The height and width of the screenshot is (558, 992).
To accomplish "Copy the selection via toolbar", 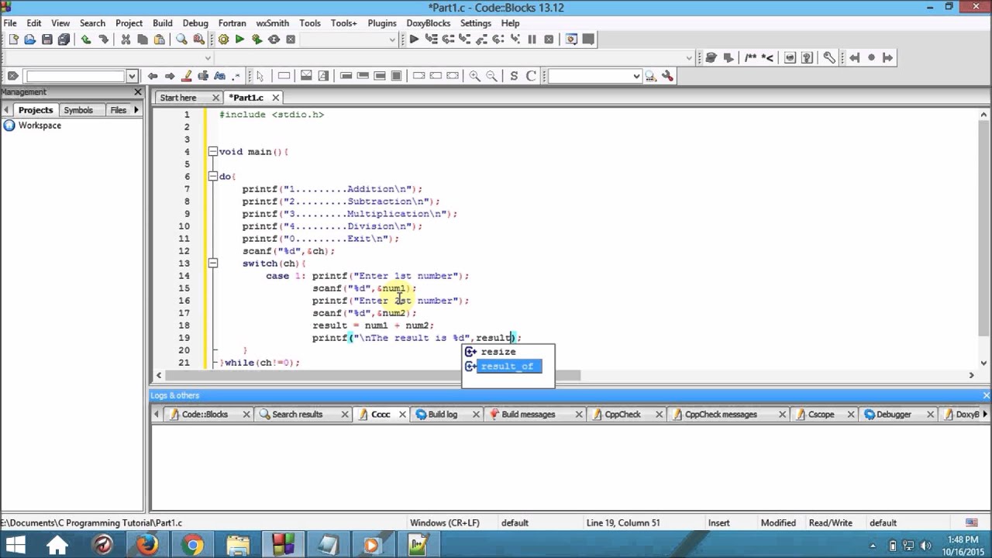I will pyautogui.click(x=143, y=40).
